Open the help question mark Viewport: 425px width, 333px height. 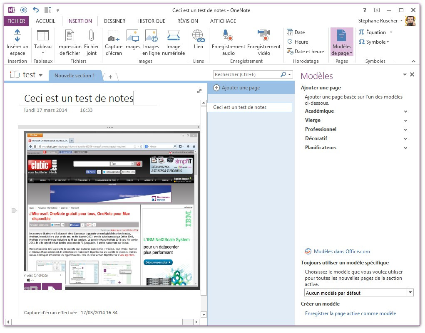(x=365, y=10)
